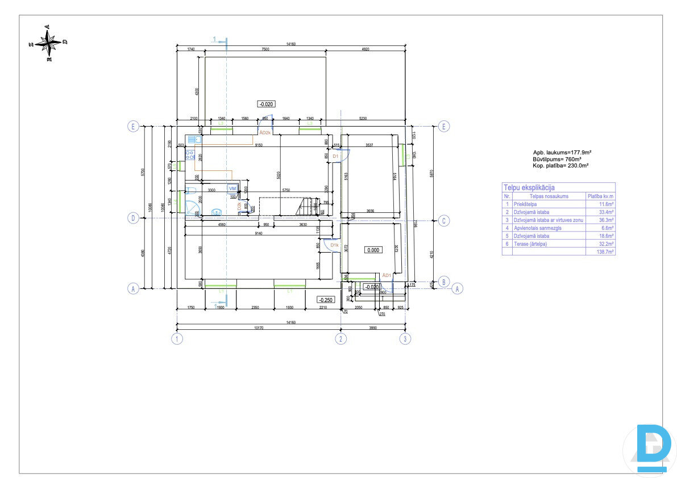Select the bathroom washbasin symbol

click(x=215, y=212)
